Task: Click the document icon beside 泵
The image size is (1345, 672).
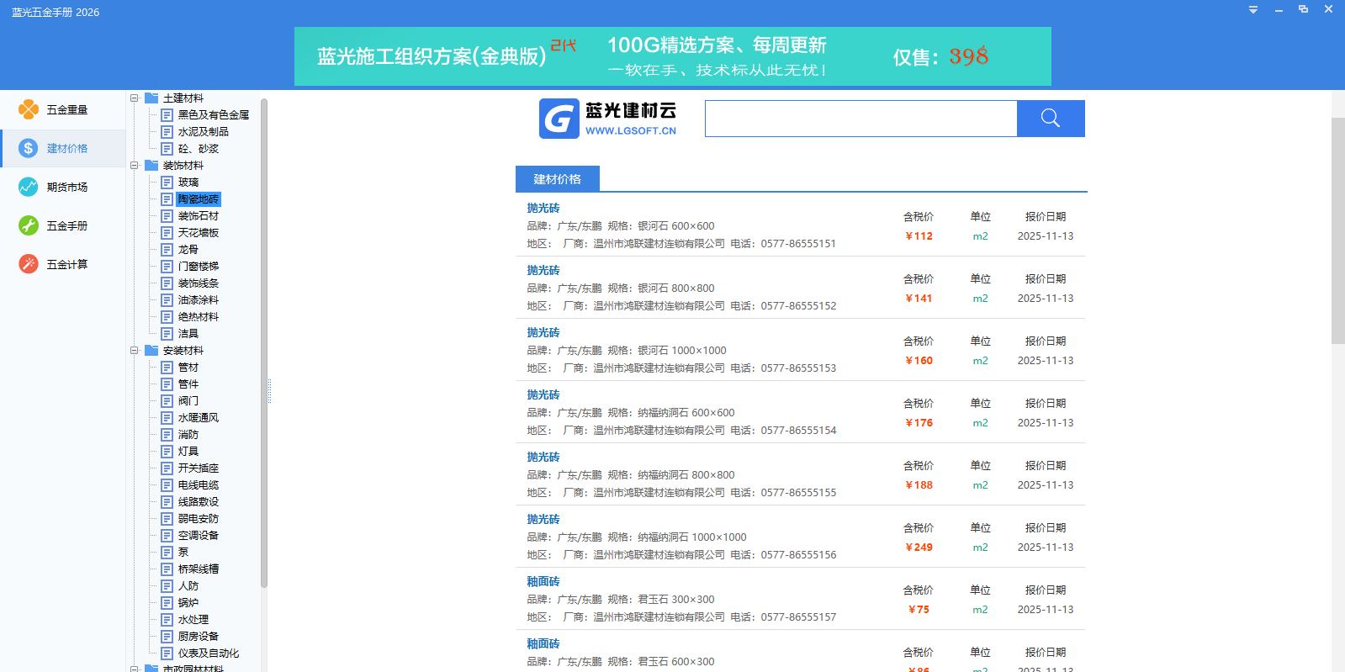Action: pos(167,553)
